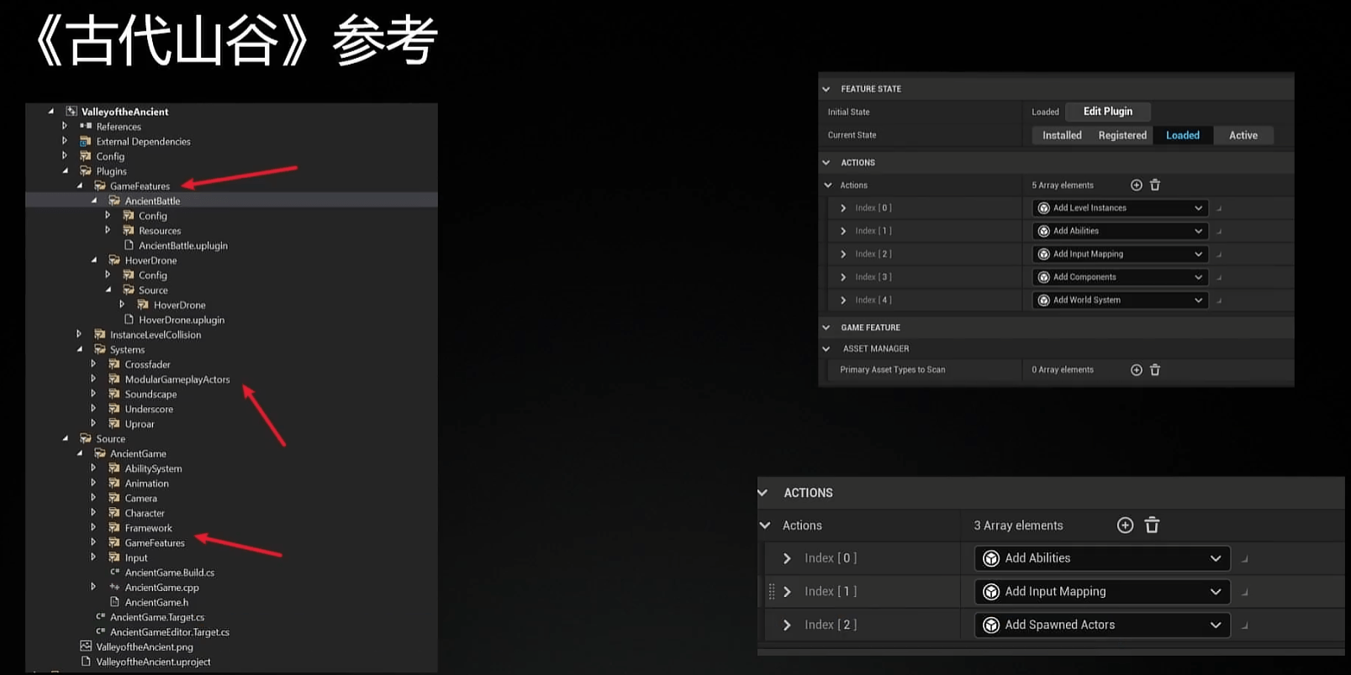Click the add element icon in top Actions row
Screen dimensions: 1351x675
click(1136, 185)
